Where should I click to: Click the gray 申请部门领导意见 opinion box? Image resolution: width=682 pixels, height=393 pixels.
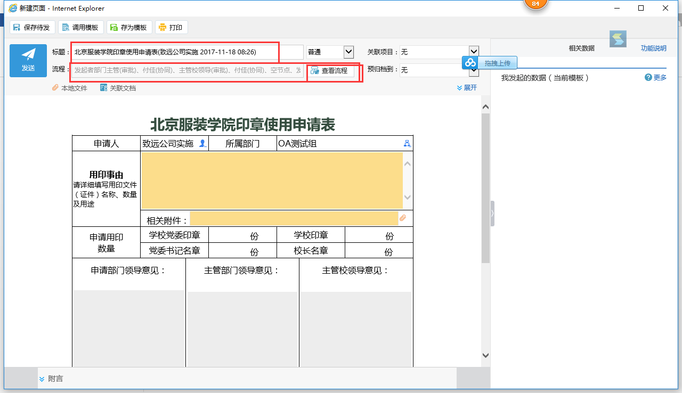(x=129, y=329)
